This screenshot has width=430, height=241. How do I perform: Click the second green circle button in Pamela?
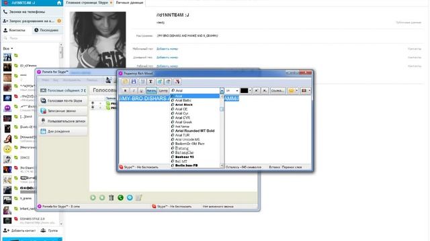click(x=102, y=197)
